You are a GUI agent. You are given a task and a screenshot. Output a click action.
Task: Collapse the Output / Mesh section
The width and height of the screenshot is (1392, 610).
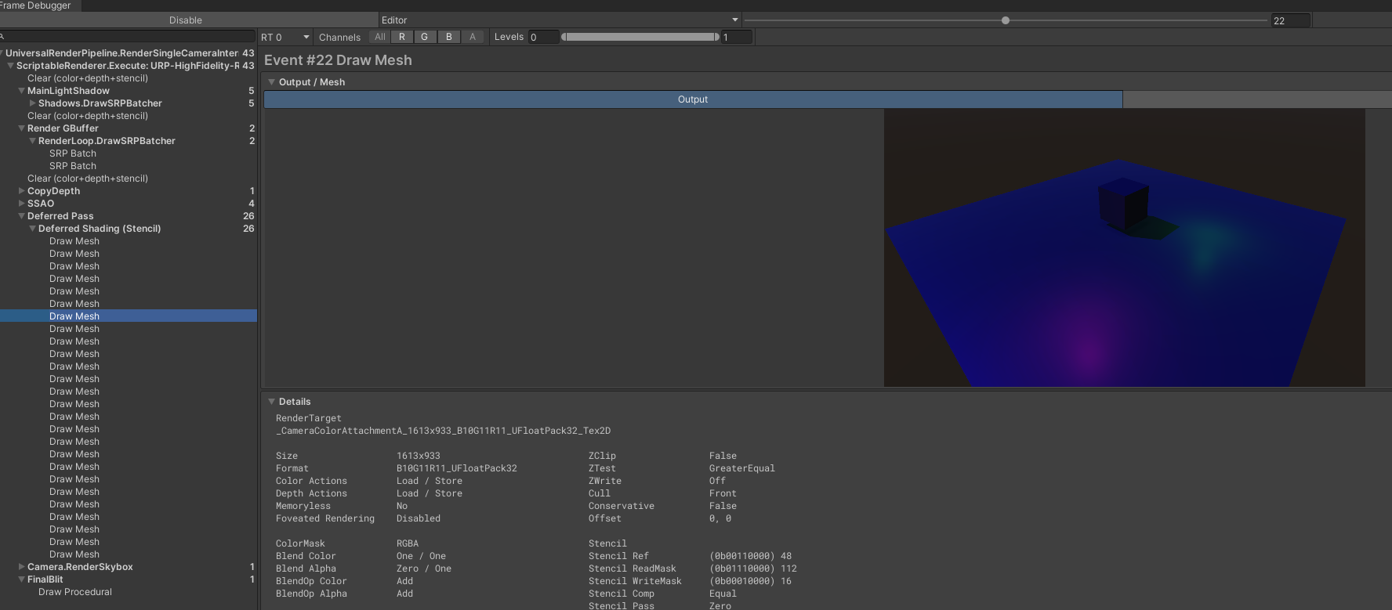(x=272, y=82)
